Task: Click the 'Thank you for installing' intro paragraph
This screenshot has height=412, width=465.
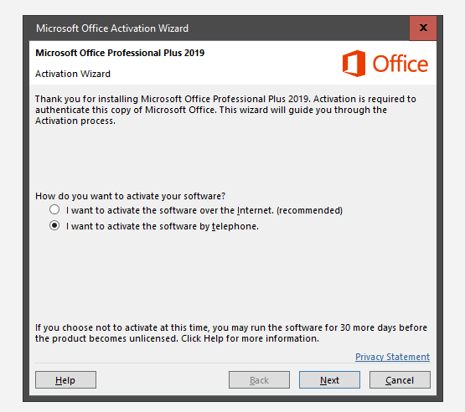Action: click(x=225, y=110)
